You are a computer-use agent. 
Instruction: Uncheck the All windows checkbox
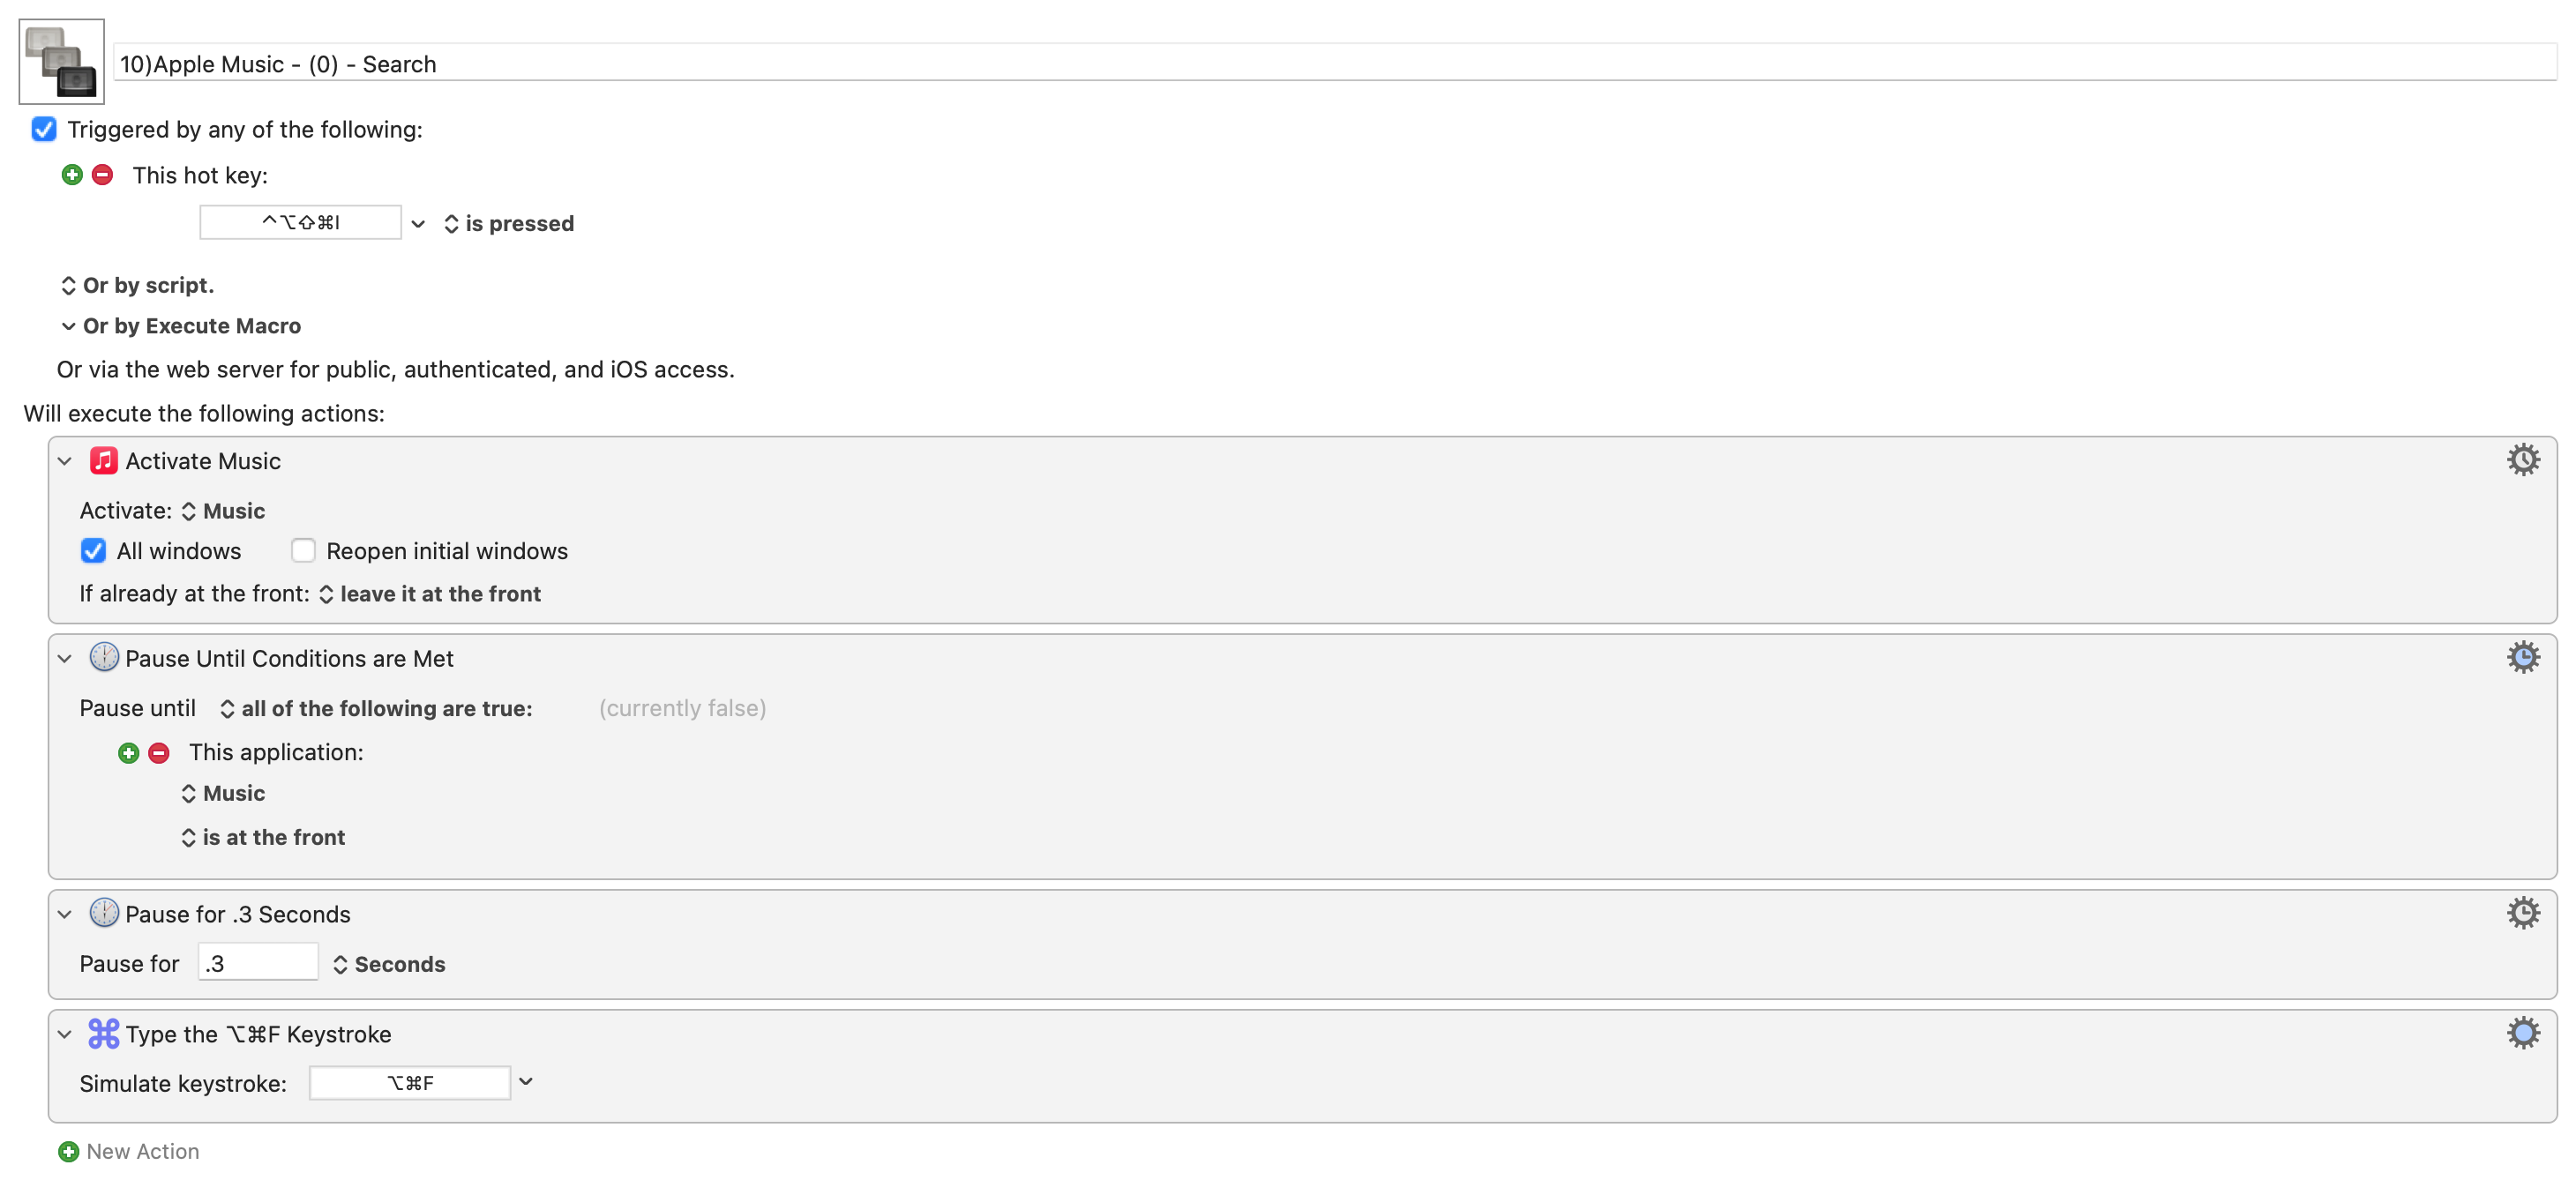pyautogui.click(x=93, y=551)
